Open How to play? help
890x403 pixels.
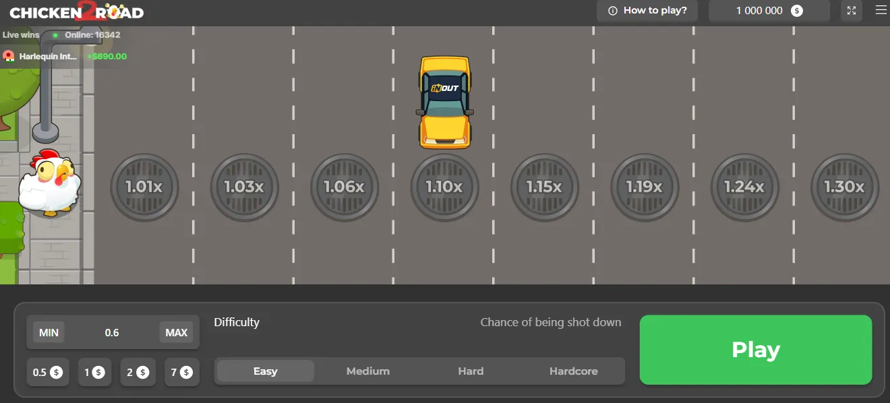tap(647, 11)
